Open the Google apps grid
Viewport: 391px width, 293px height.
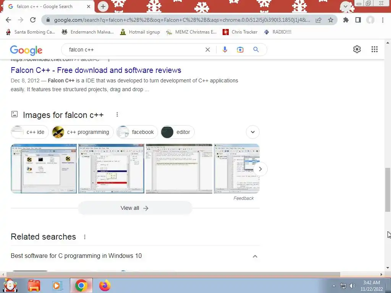click(x=375, y=49)
